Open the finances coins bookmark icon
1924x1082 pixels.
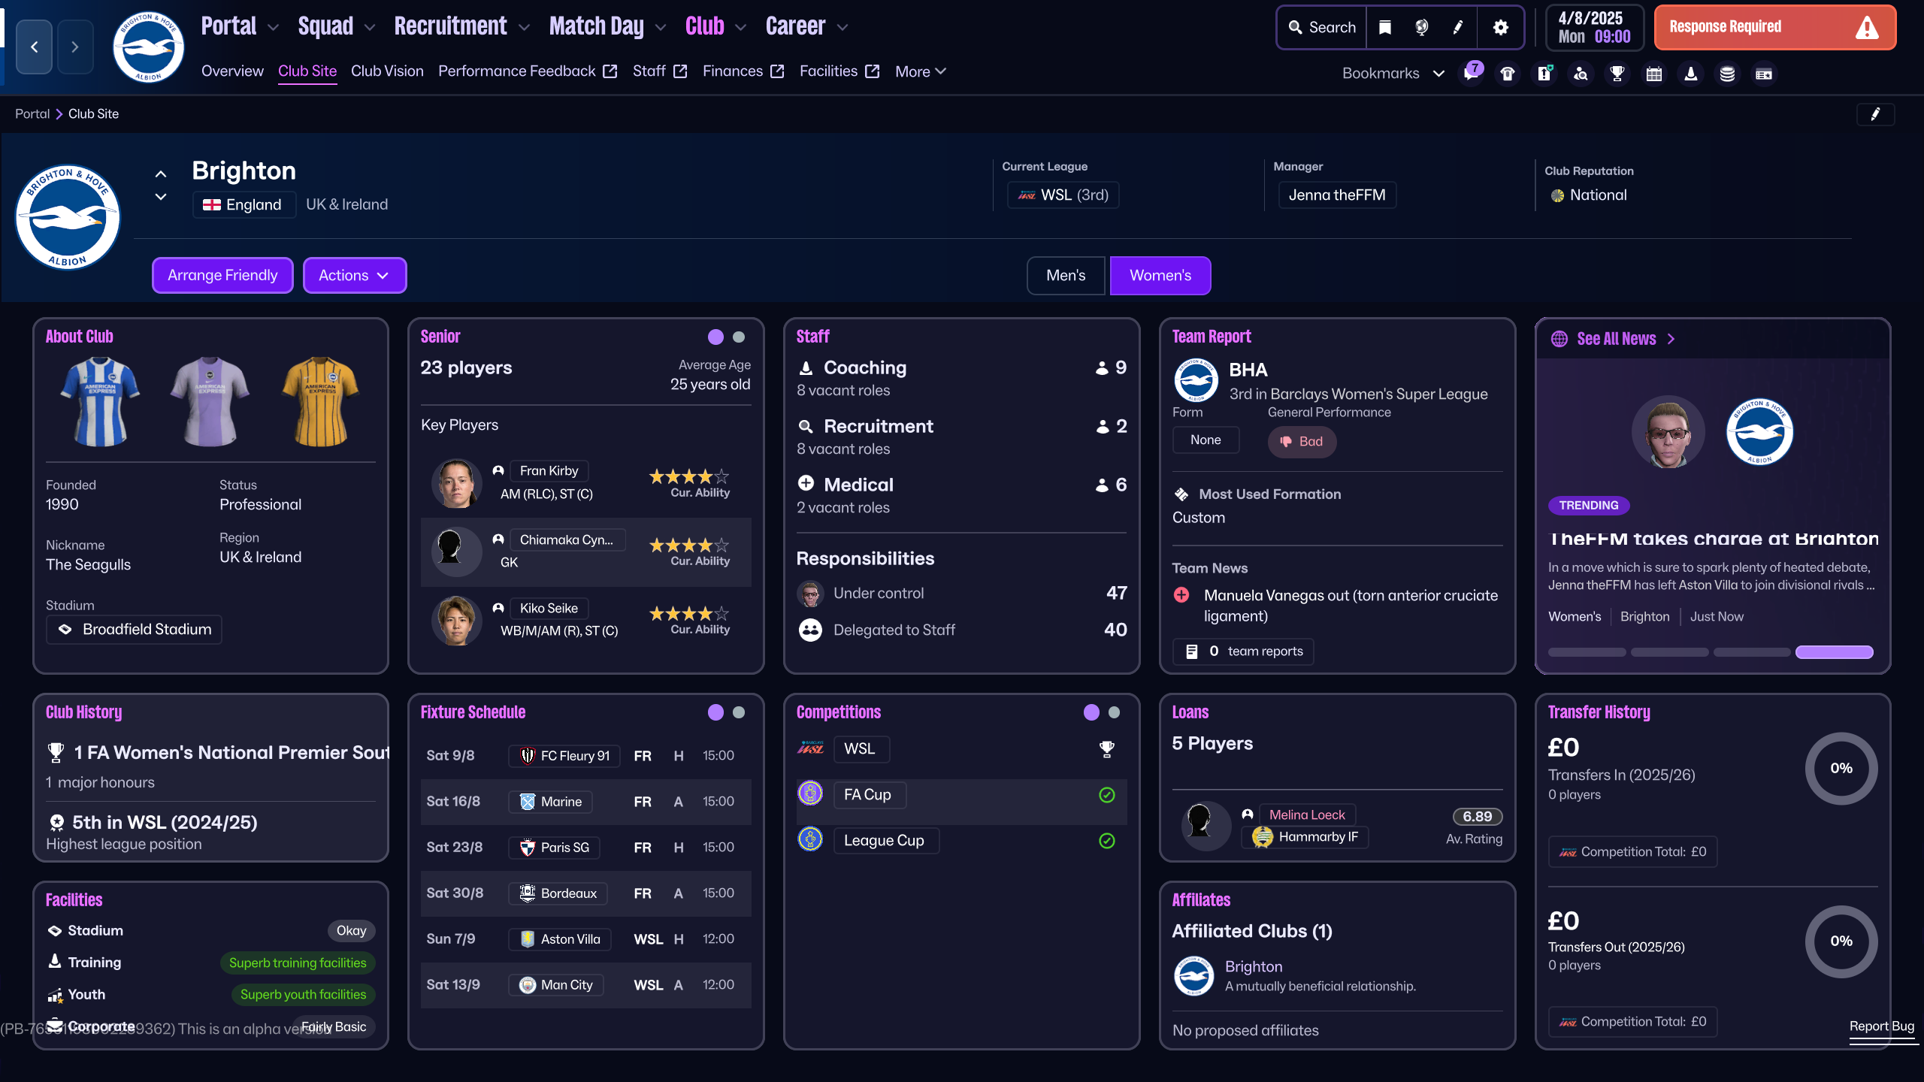click(x=1727, y=74)
